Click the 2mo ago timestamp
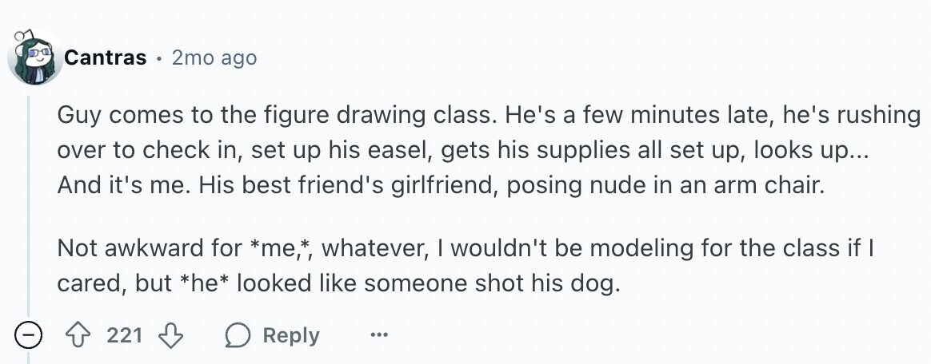Image resolution: width=931 pixels, height=364 pixels. [x=214, y=57]
